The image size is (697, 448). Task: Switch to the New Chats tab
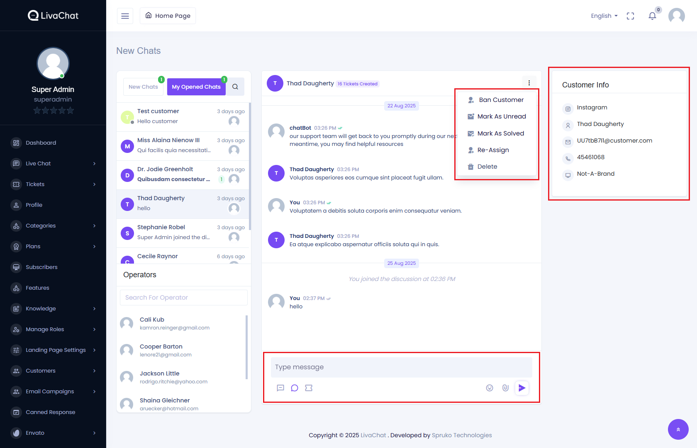tap(143, 87)
